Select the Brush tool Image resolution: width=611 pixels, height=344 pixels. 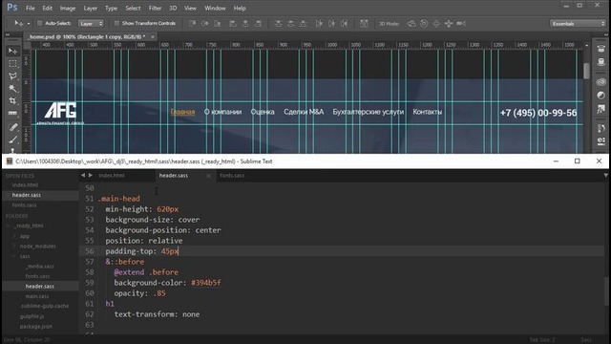pos(12,140)
